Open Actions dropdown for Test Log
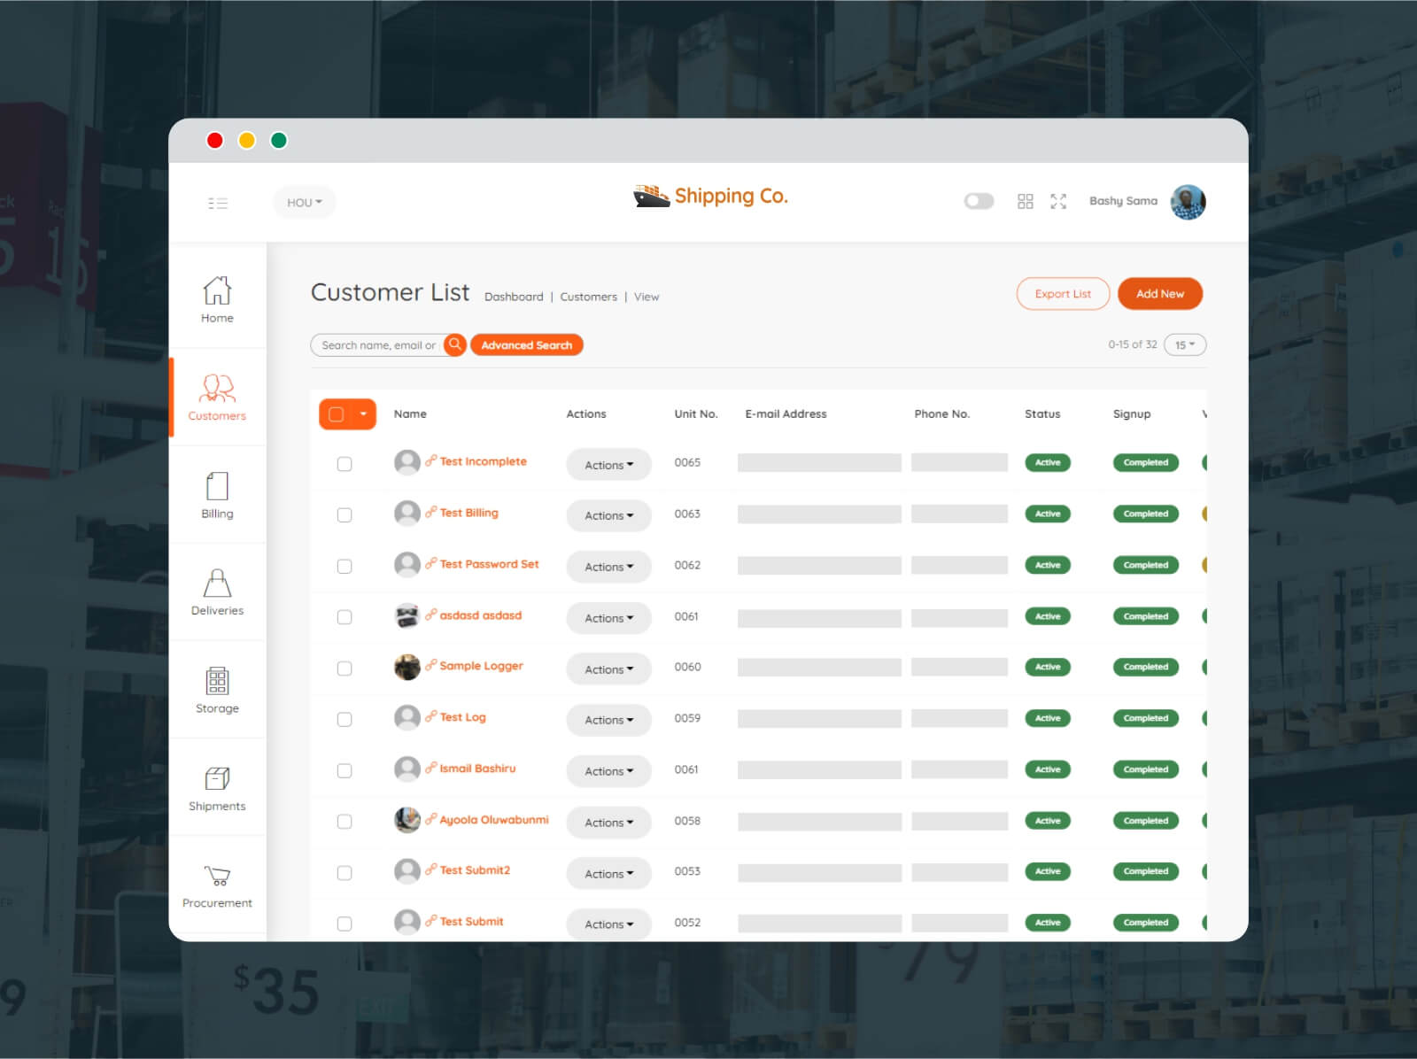Image resolution: width=1417 pixels, height=1059 pixels. click(x=609, y=720)
